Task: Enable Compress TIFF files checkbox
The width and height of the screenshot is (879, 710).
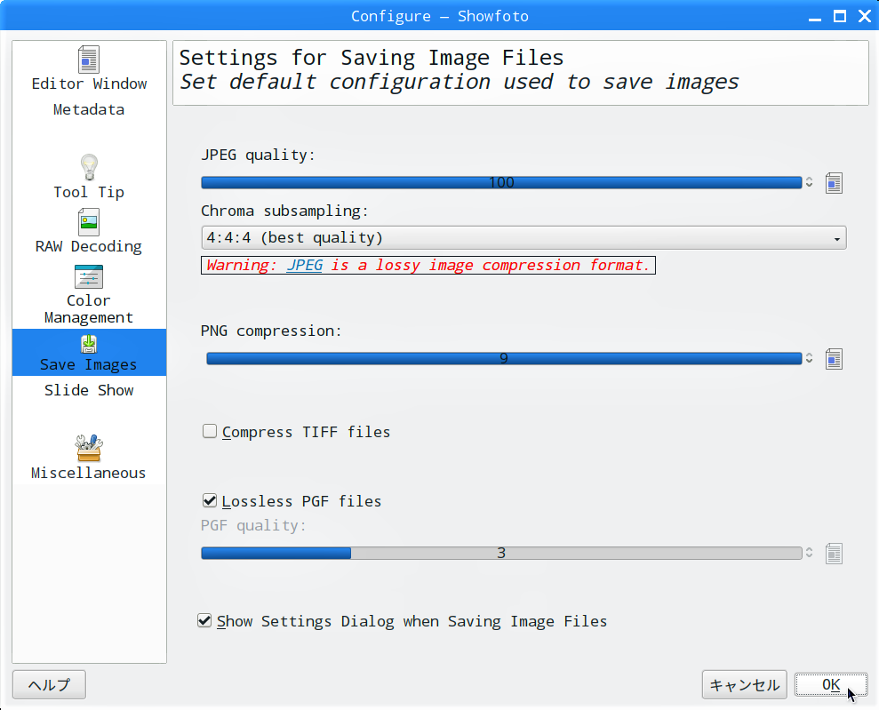Action: tap(210, 431)
